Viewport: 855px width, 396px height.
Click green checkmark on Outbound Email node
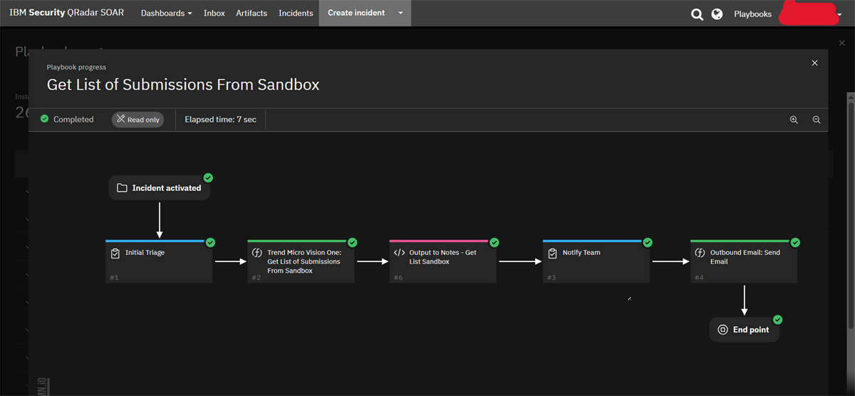795,242
